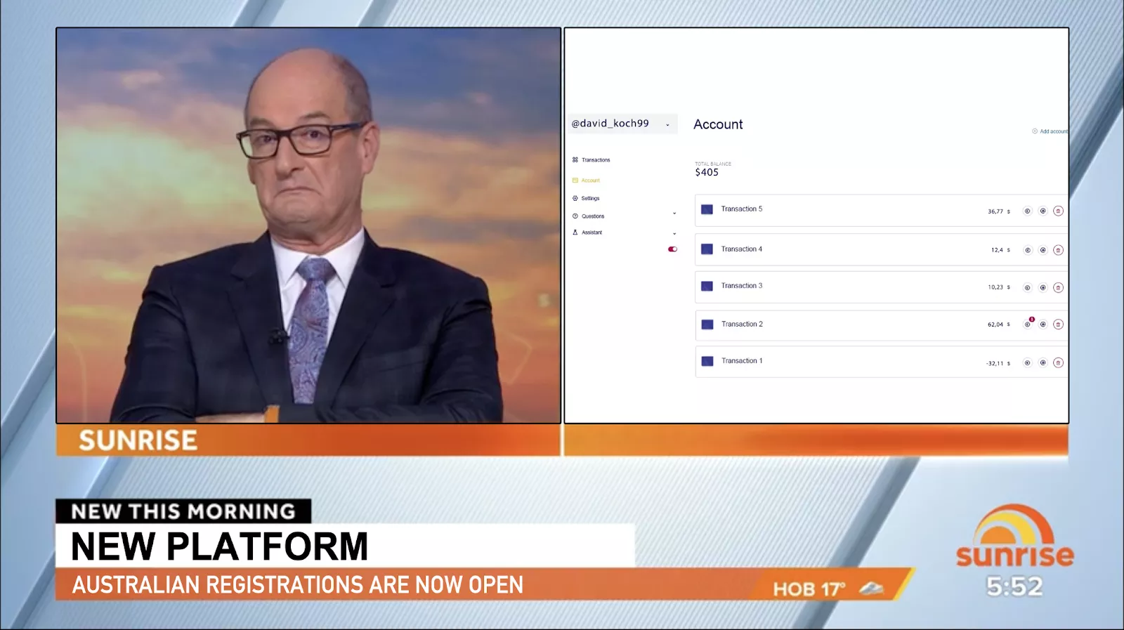The height and width of the screenshot is (630, 1124).
Task: Click the trash icon on Transaction 1
Action: tap(1058, 363)
